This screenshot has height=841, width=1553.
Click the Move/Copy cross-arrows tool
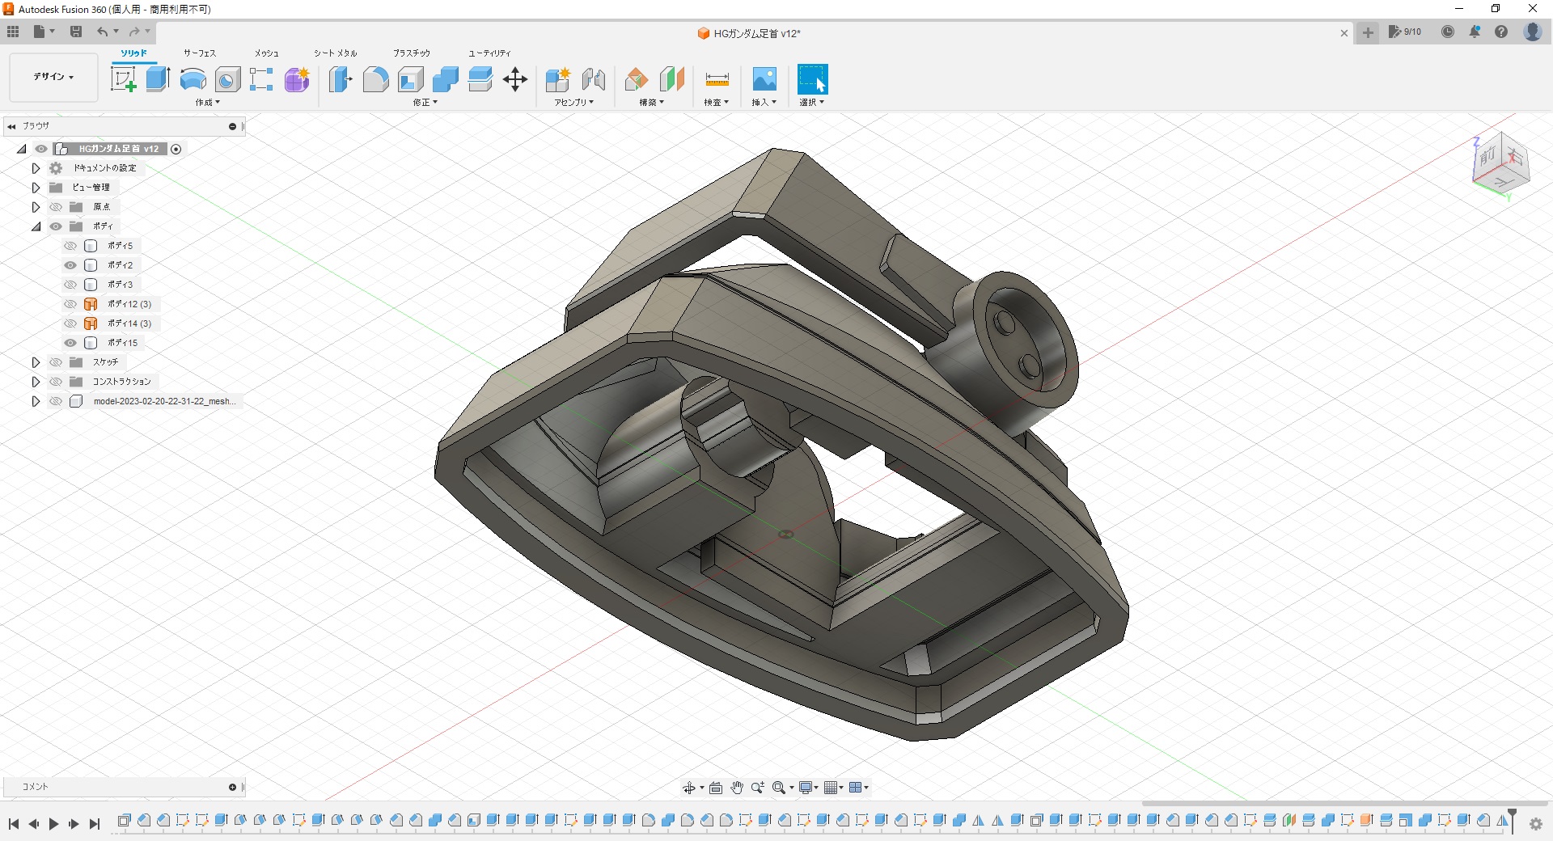515,79
